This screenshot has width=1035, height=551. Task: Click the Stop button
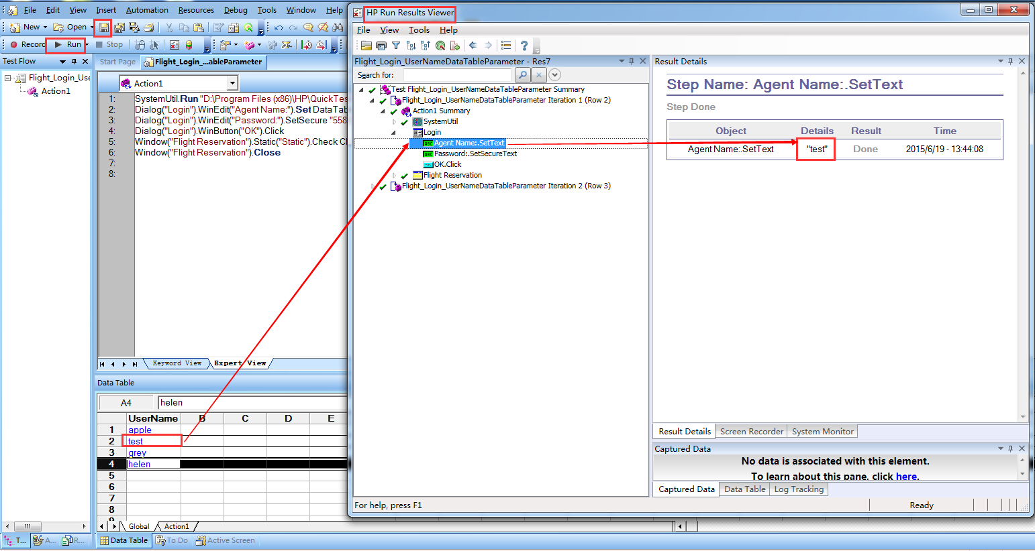pyautogui.click(x=109, y=44)
